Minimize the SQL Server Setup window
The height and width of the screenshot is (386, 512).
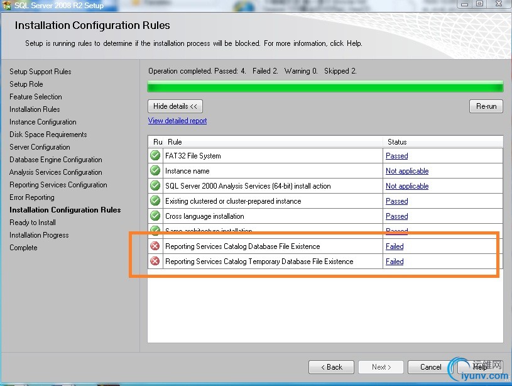pyautogui.click(x=464, y=4)
